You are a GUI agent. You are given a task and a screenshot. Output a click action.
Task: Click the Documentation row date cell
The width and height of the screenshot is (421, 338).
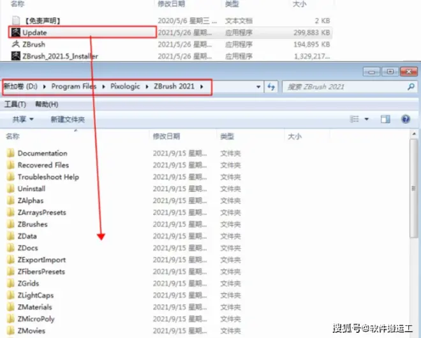180,153
